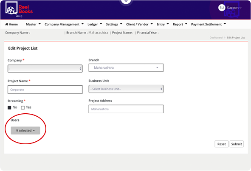The width and height of the screenshot is (251, 171).
Task: Check the Streaming No checkbox
Action: click(9, 108)
